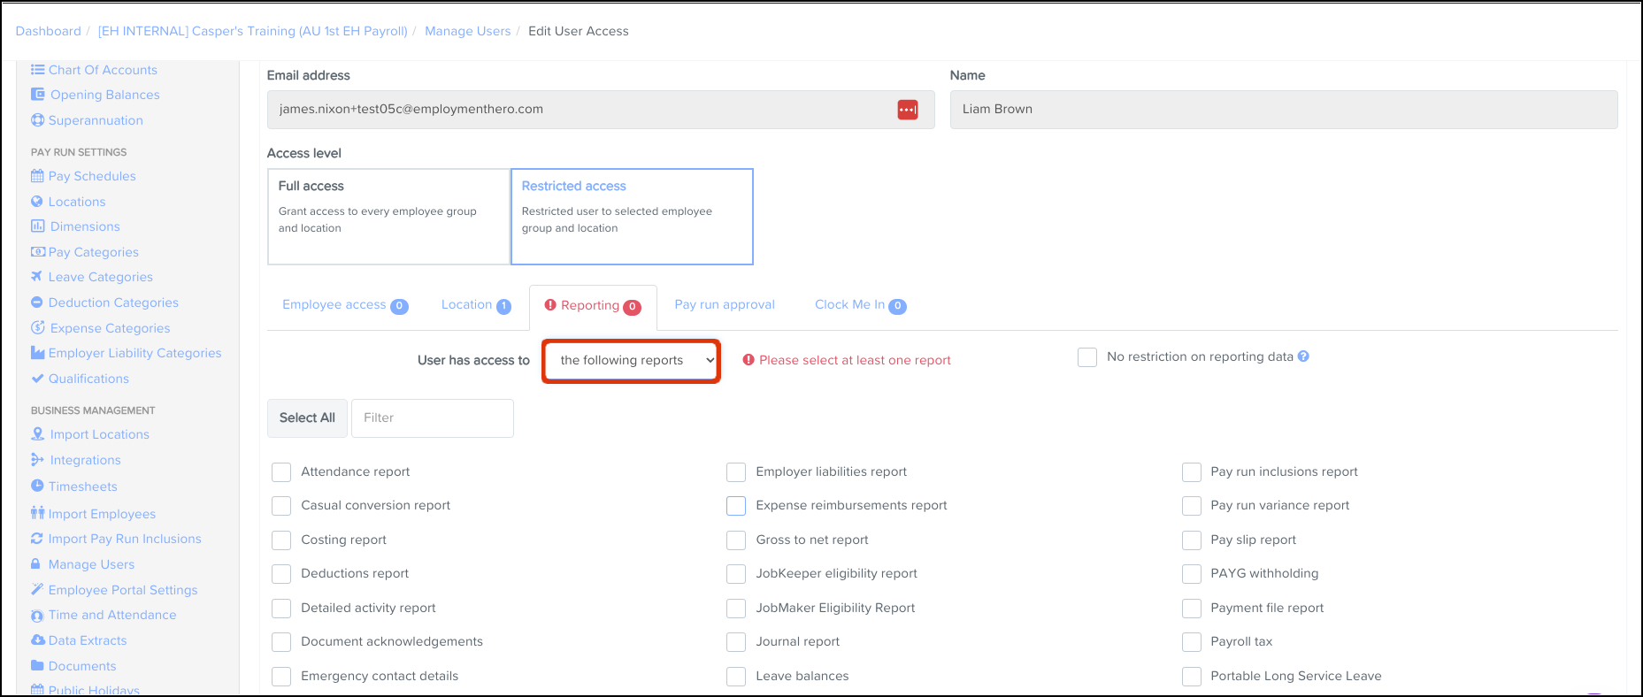Click the Manage Users lock icon
This screenshot has height=697, width=1643.
[36, 564]
